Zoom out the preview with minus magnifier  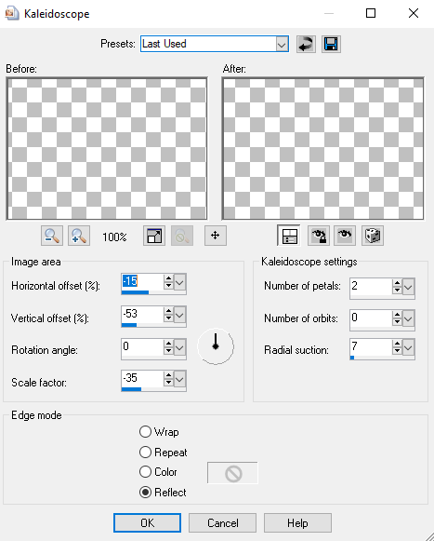(52, 236)
